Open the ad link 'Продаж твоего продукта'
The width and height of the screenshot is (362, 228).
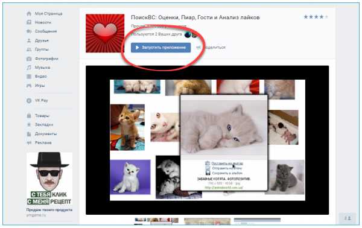pyautogui.click(x=49, y=210)
